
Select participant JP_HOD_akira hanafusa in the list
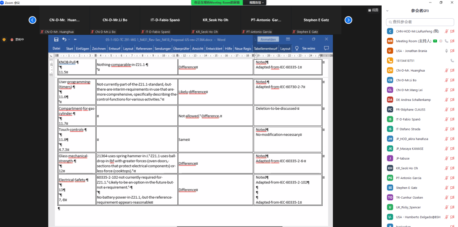point(420,139)
